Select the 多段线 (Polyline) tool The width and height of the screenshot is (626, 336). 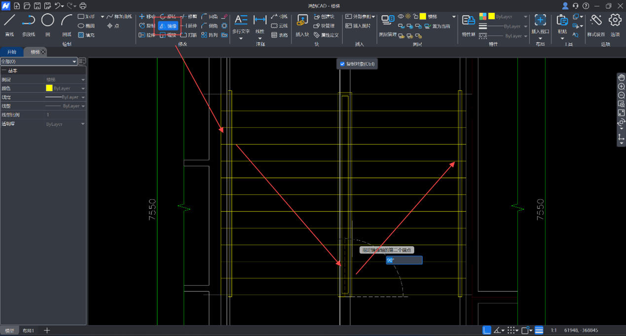click(x=29, y=21)
